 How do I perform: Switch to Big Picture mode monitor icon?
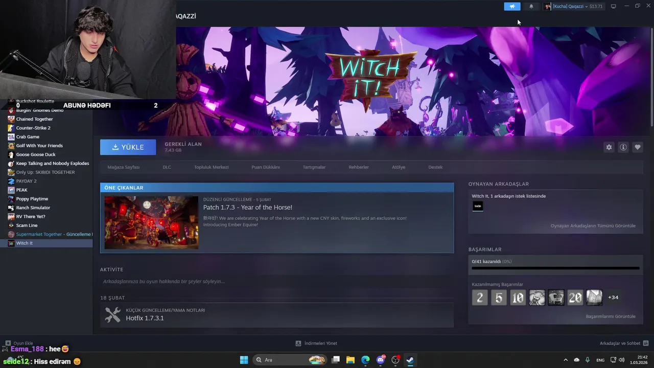[614, 6]
